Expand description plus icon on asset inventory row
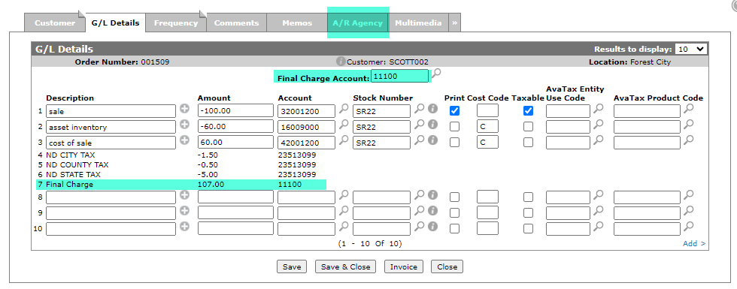737x289 pixels. [185, 125]
